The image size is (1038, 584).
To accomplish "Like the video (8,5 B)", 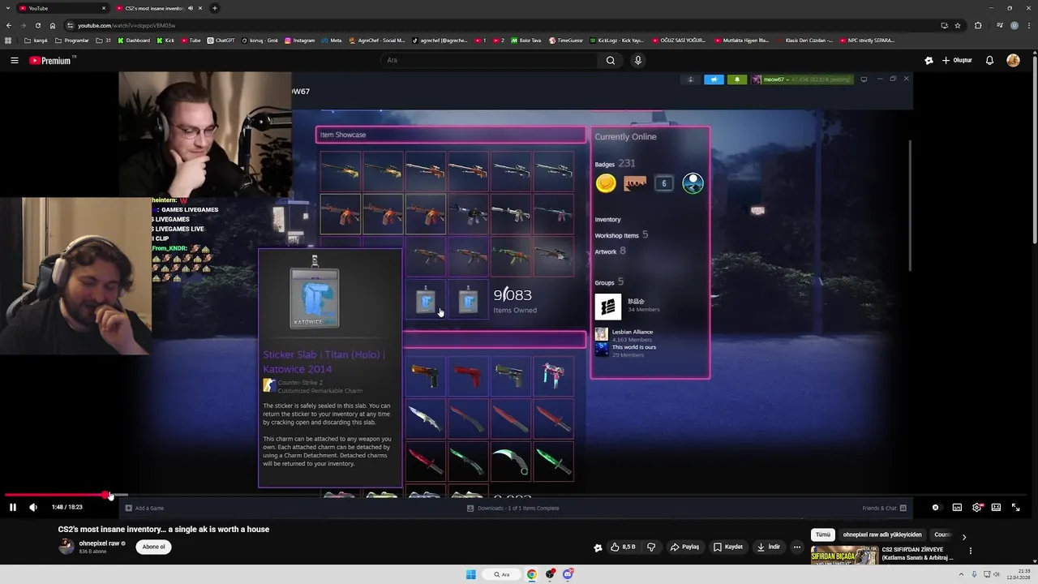I will [x=624, y=547].
